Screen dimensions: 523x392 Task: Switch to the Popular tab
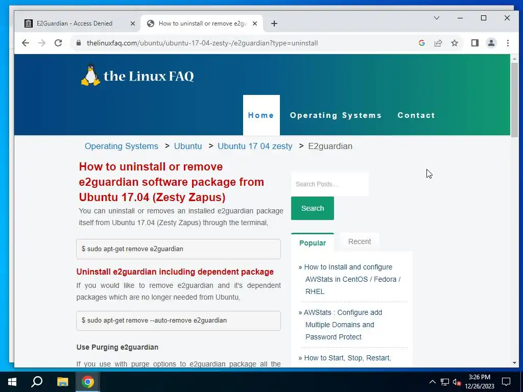point(312,242)
